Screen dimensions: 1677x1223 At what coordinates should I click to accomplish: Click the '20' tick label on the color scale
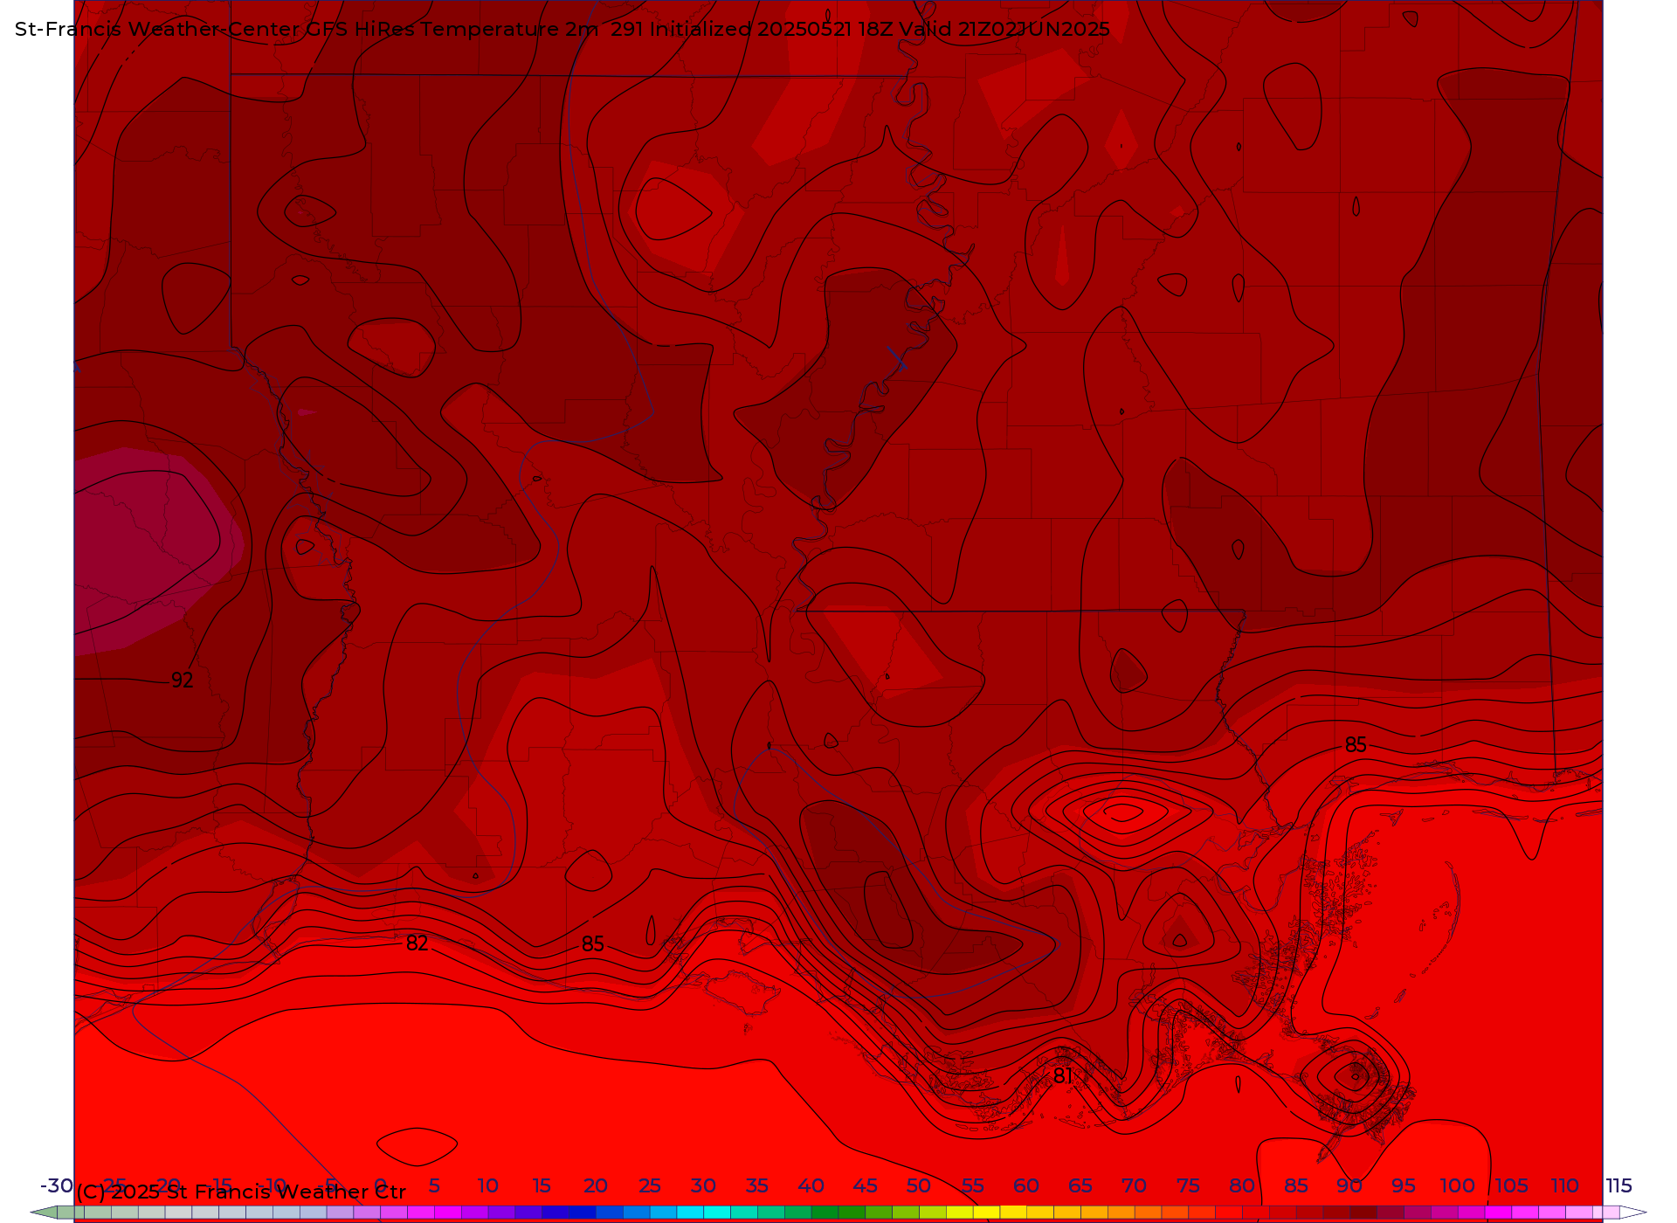pyautogui.click(x=596, y=1185)
